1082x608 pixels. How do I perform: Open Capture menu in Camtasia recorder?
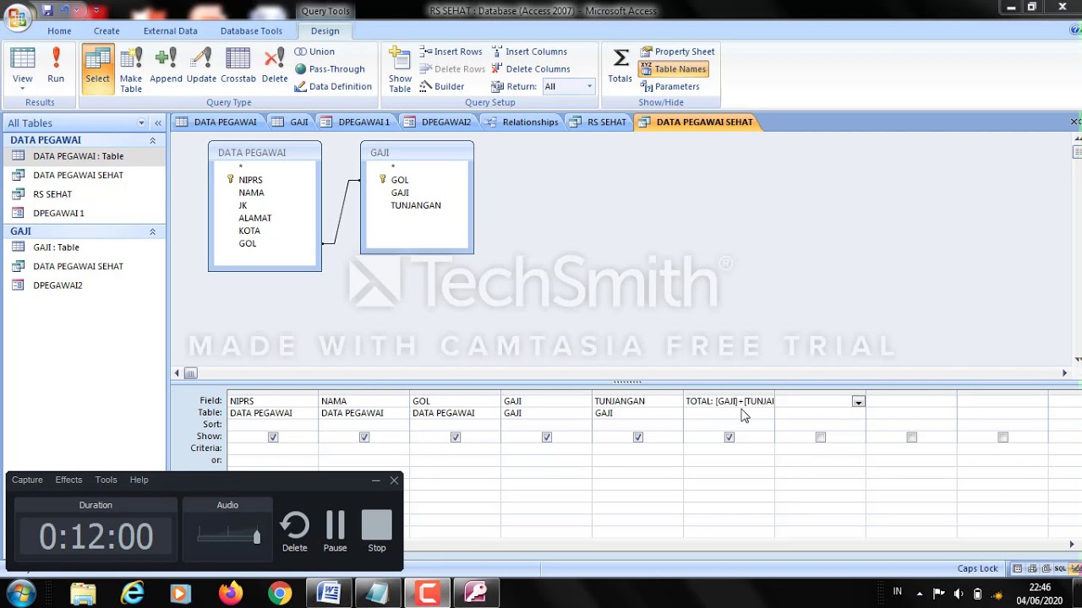click(x=27, y=480)
